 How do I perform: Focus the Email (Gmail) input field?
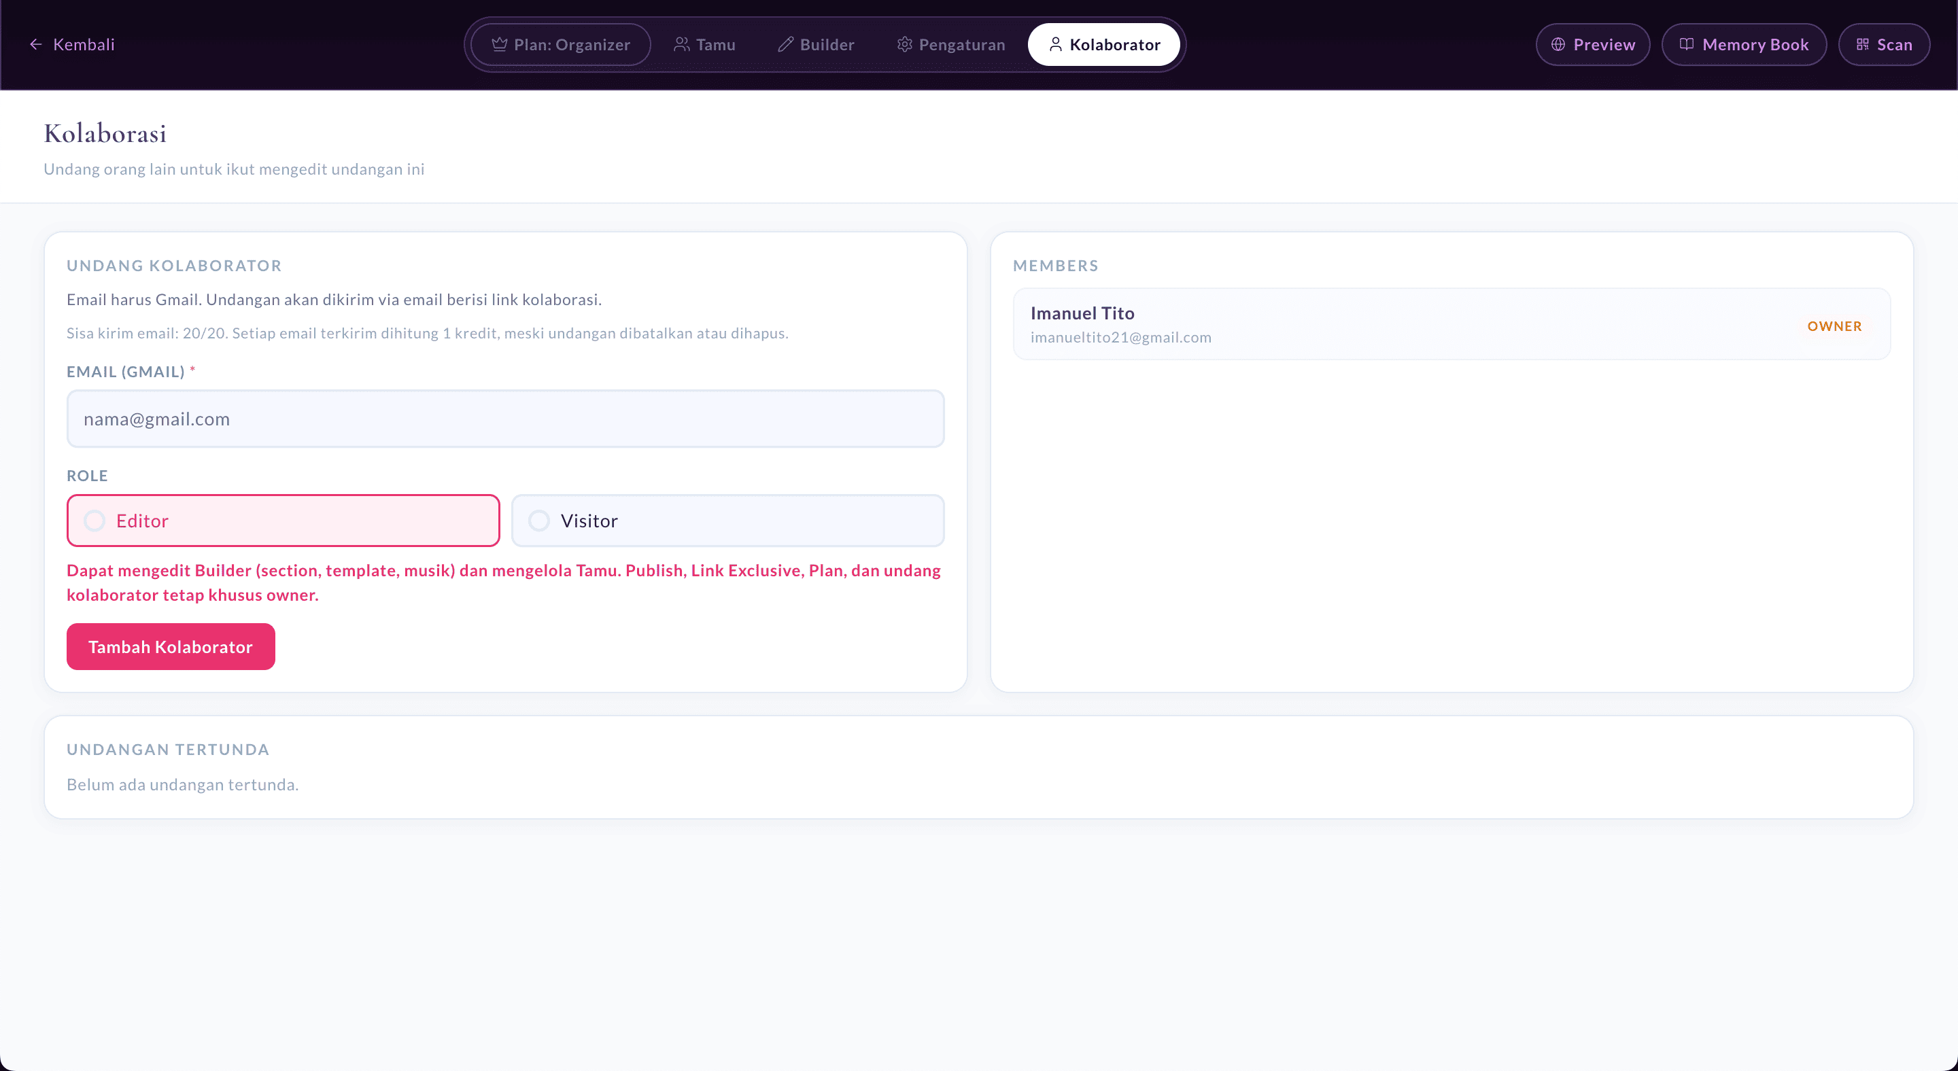[505, 419]
